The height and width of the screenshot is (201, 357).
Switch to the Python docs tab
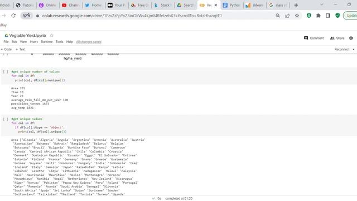point(231,5)
